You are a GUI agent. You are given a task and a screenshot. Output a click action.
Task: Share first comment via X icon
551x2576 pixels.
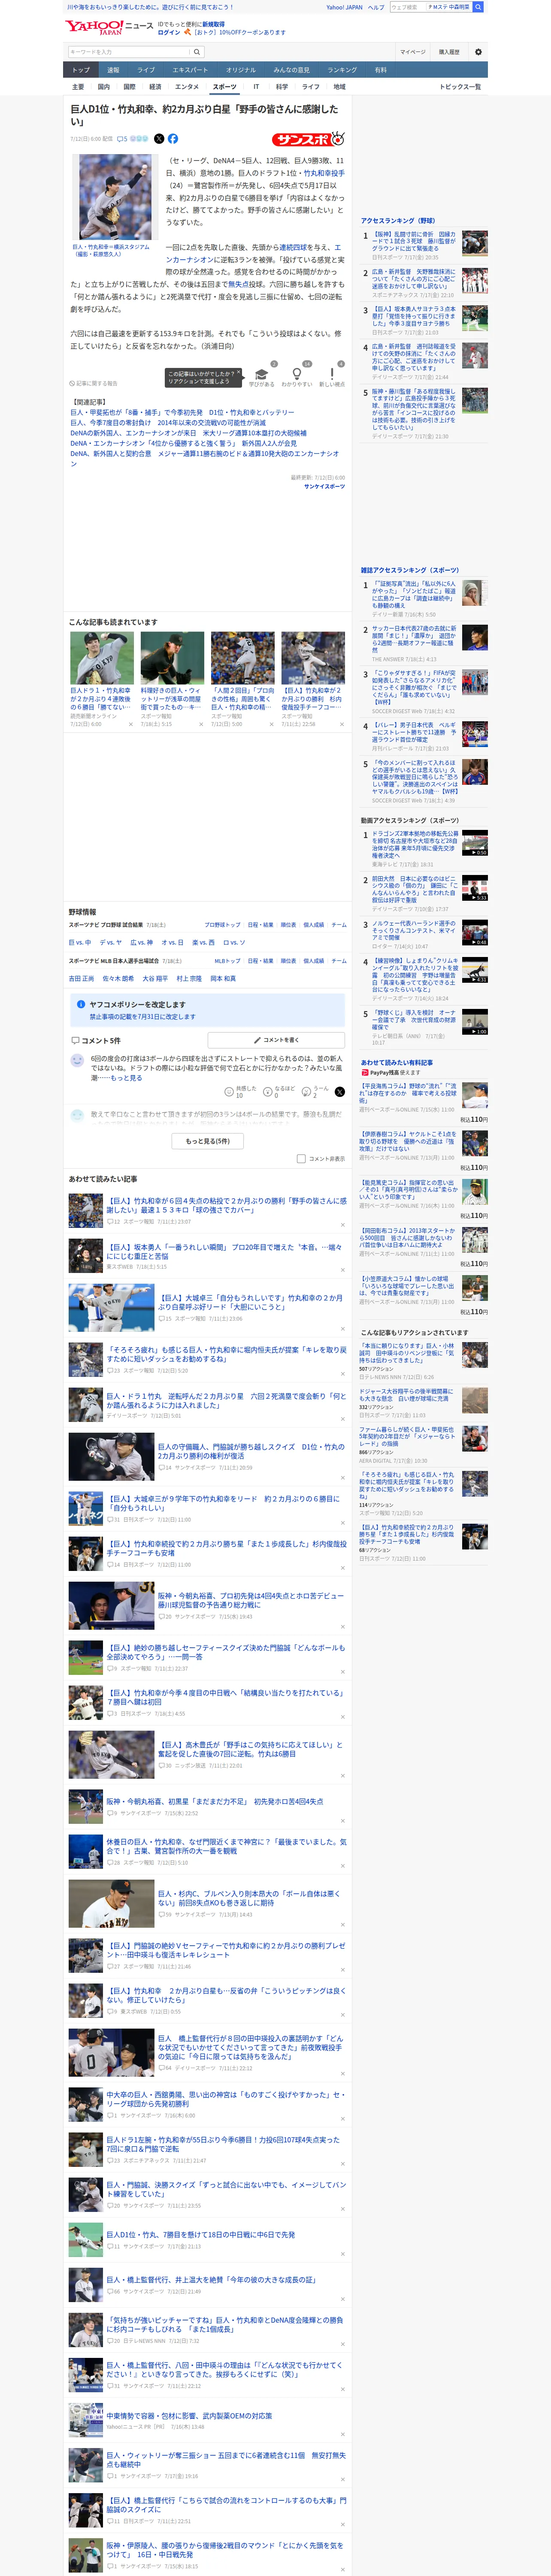click(339, 1092)
